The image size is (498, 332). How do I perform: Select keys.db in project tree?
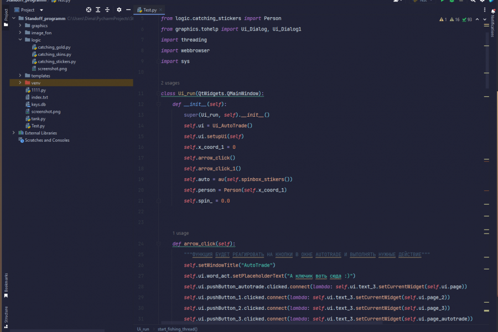[x=38, y=105]
